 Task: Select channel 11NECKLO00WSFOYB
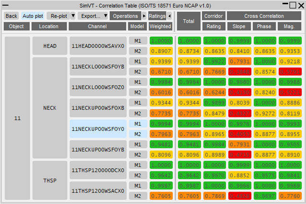(x=98, y=66)
